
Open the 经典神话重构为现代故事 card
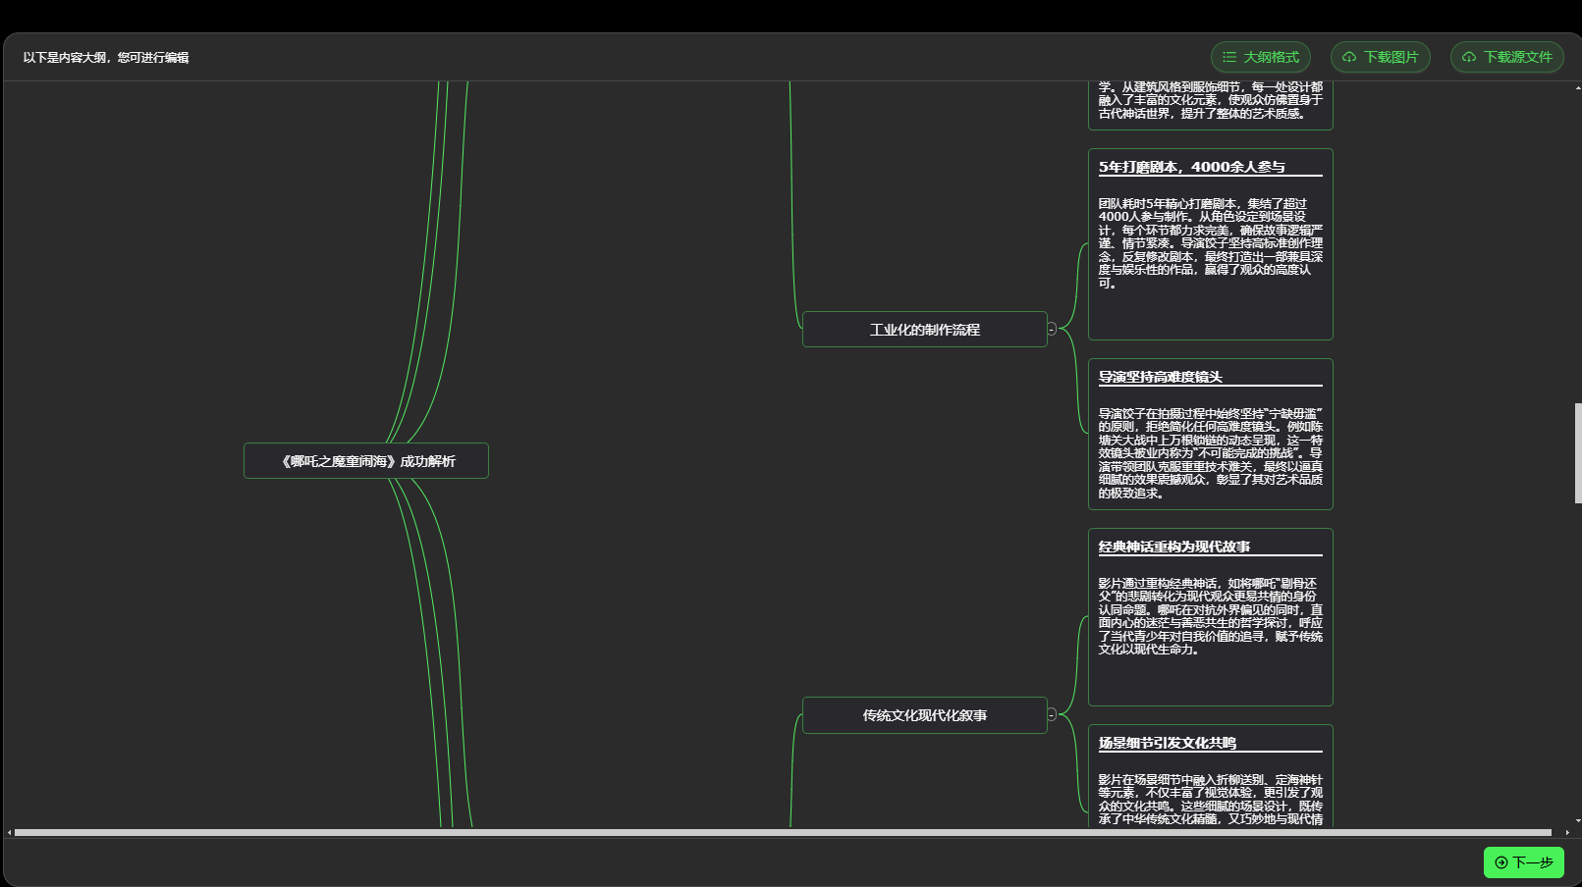pos(1211,617)
